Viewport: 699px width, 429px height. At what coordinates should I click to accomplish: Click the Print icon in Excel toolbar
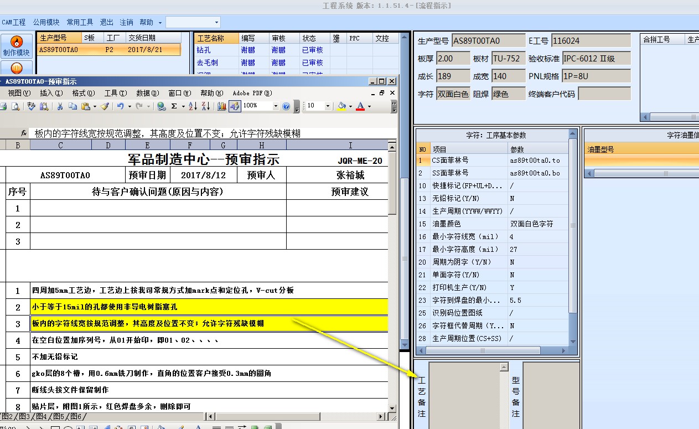[x=3, y=106]
